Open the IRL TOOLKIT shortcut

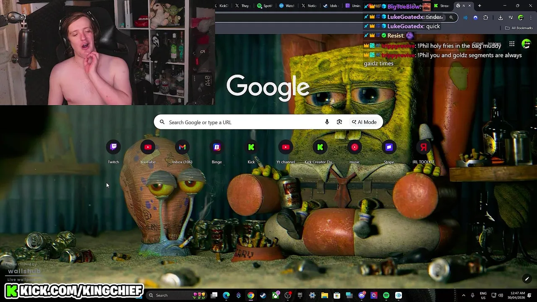pos(423,152)
